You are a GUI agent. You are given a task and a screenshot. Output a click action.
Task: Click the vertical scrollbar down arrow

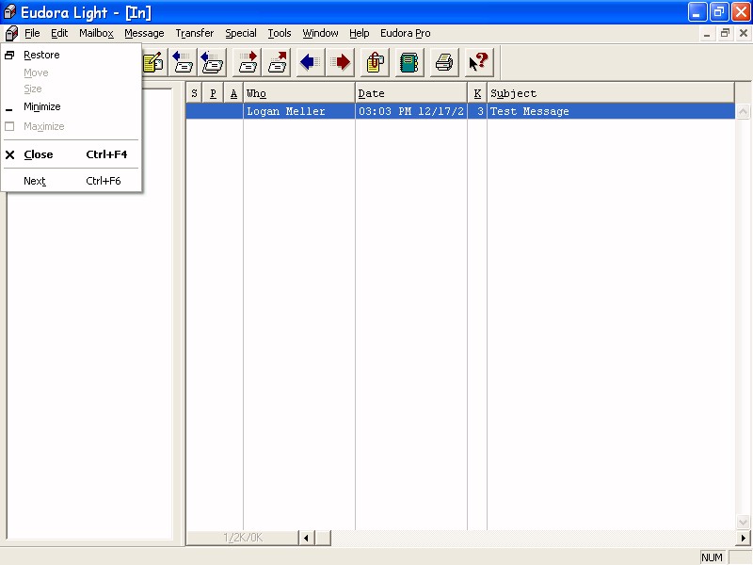(743, 522)
